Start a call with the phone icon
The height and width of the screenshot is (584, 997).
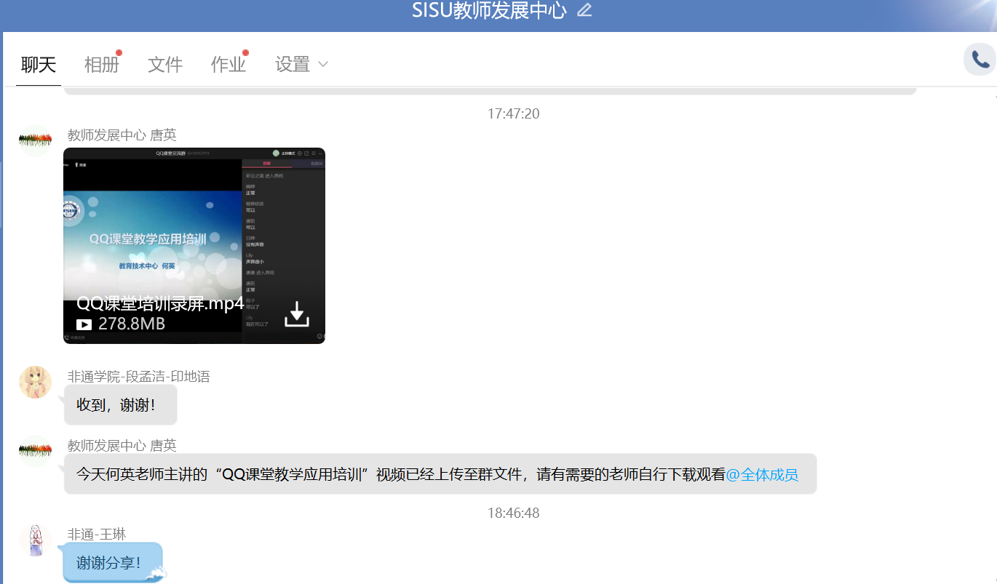(980, 60)
